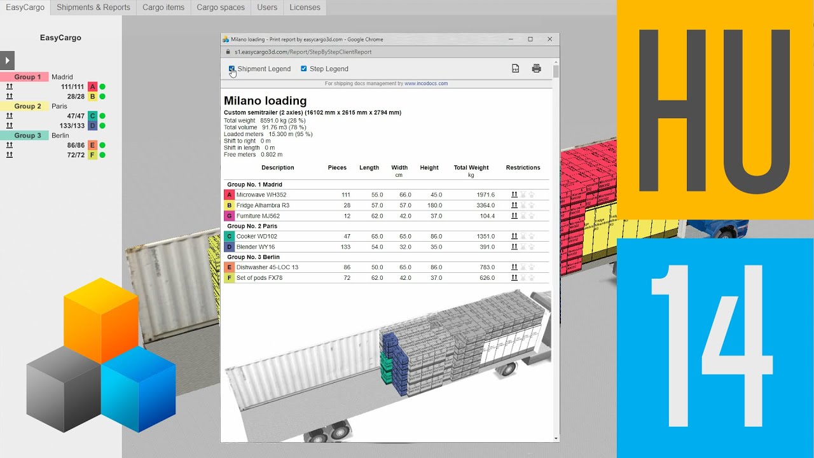
Task: Click green status dot next to item D
Action: (x=102, y=126)
